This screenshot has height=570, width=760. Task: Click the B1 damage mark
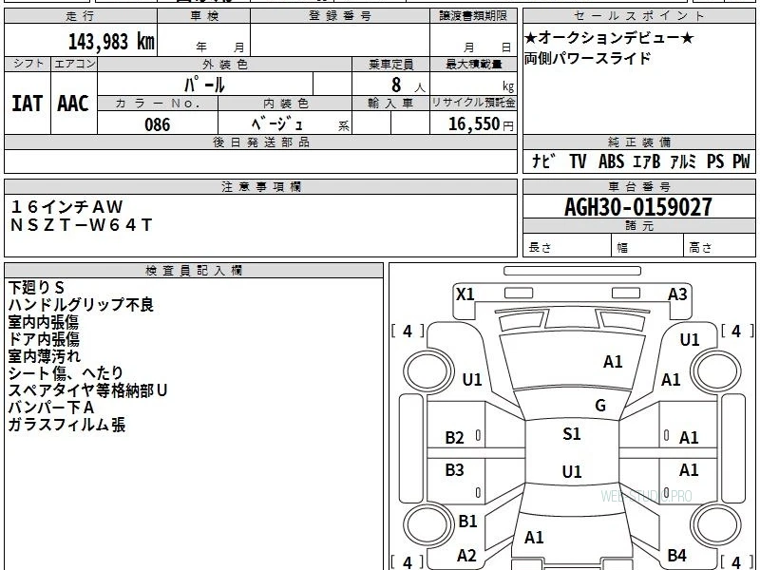[467, 521]
